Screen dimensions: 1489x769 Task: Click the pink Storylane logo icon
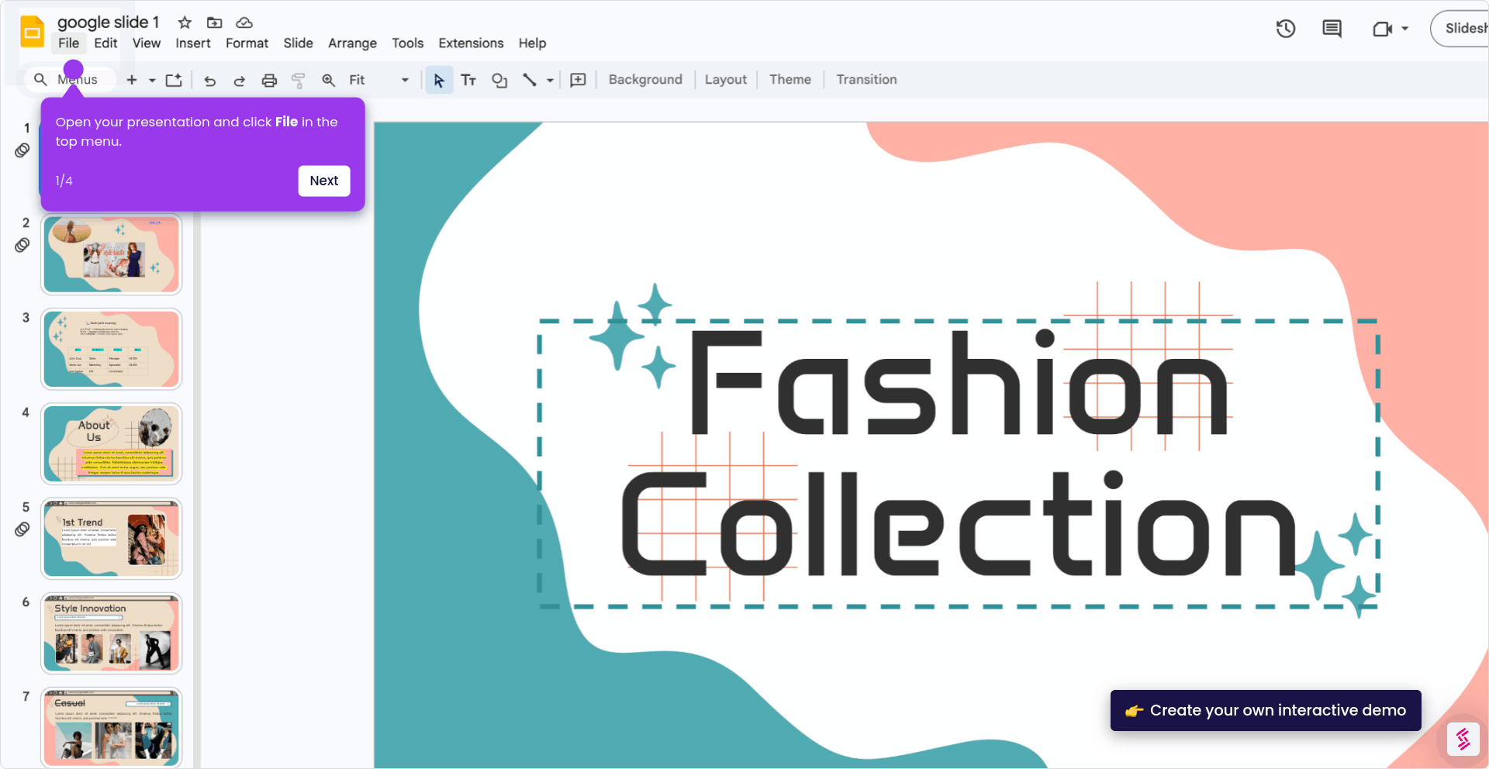(1463, 739)
